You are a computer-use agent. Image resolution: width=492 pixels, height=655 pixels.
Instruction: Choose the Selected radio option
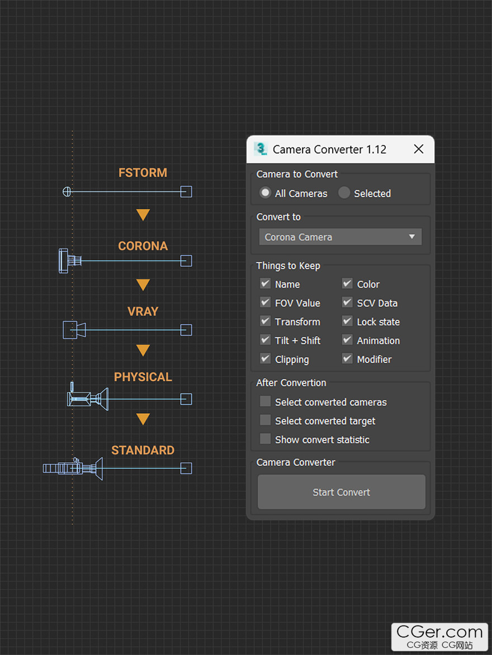click(344, 193)
